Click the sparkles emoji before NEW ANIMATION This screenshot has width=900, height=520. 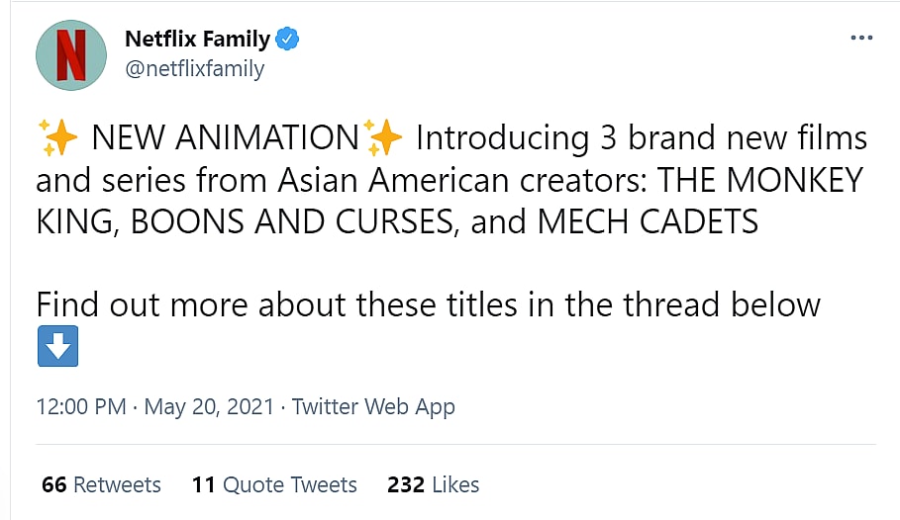pos(55,138)
